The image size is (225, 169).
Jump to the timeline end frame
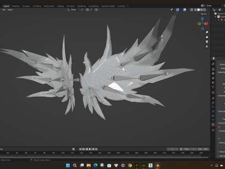[96, 149]
